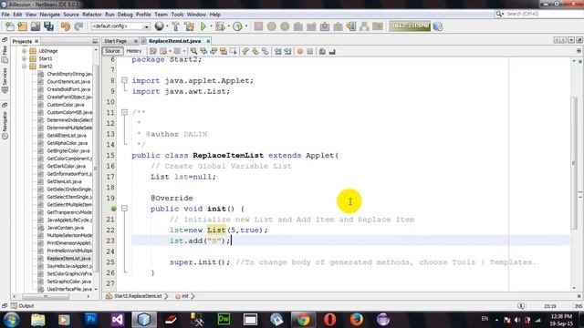The image size is (584, 328).
Task: Switch to the Start Page tab
Action: 116,41
